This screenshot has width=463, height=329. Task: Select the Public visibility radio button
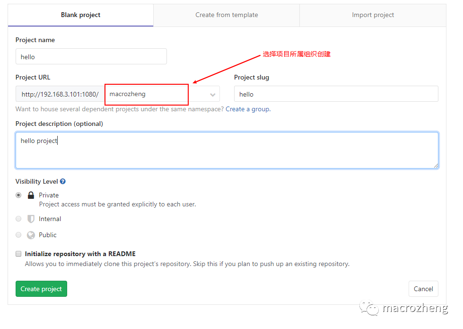(18, 235)
